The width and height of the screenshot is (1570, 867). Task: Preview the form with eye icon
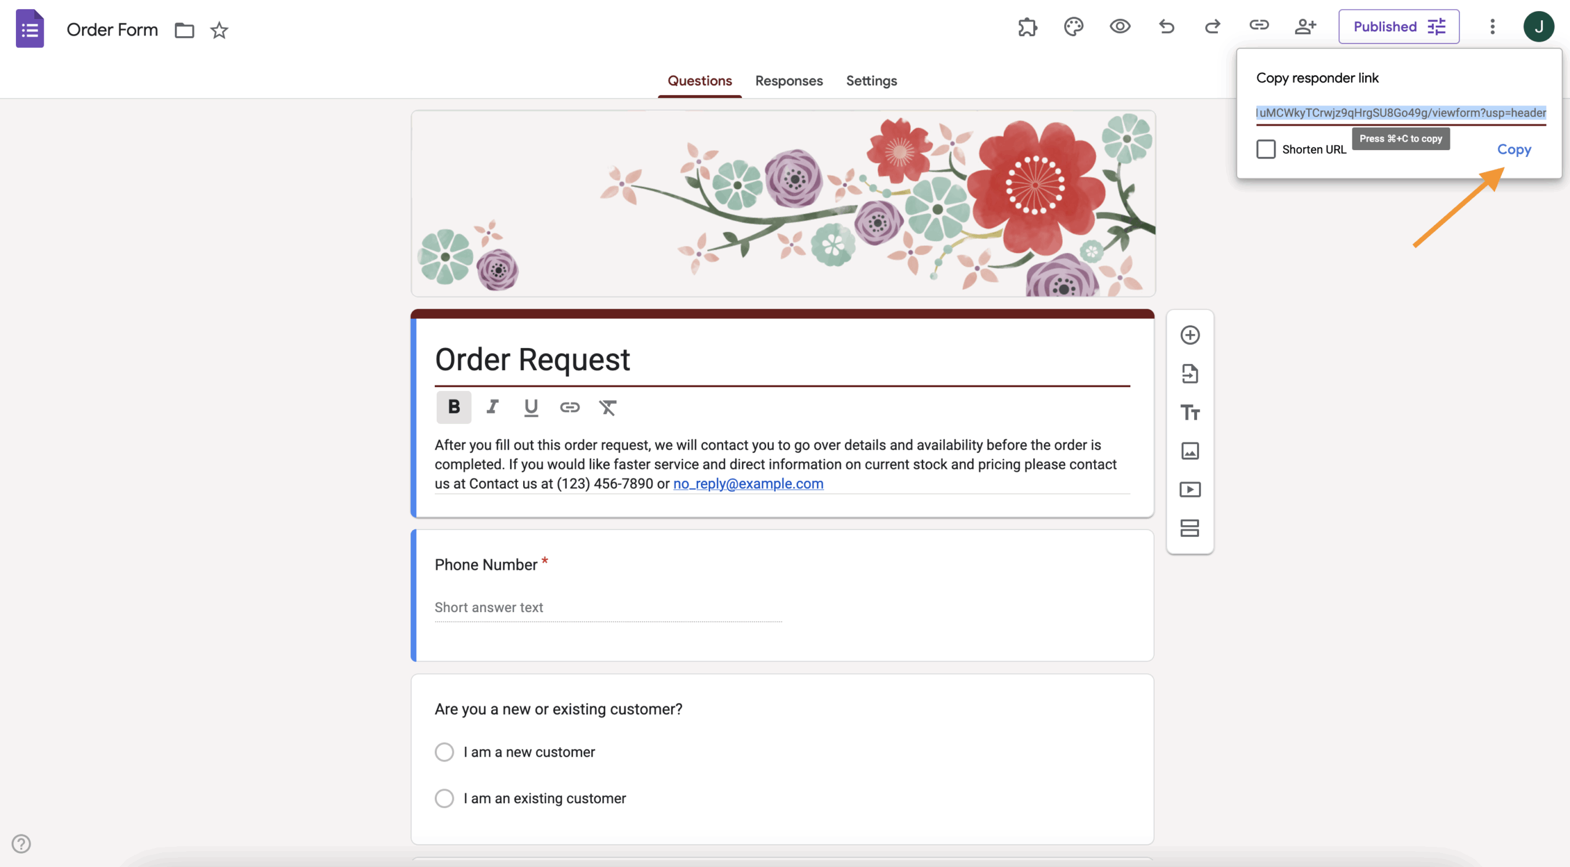pos(1120,27)
